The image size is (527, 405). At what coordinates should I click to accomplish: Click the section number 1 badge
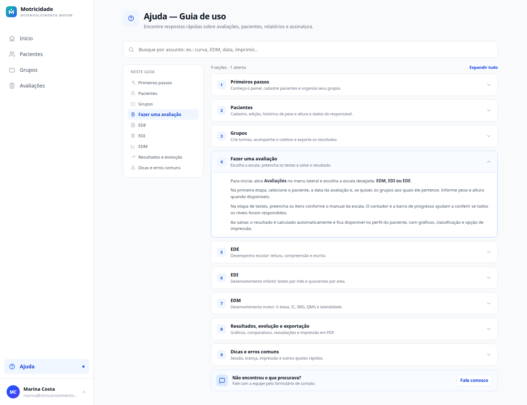221,85
